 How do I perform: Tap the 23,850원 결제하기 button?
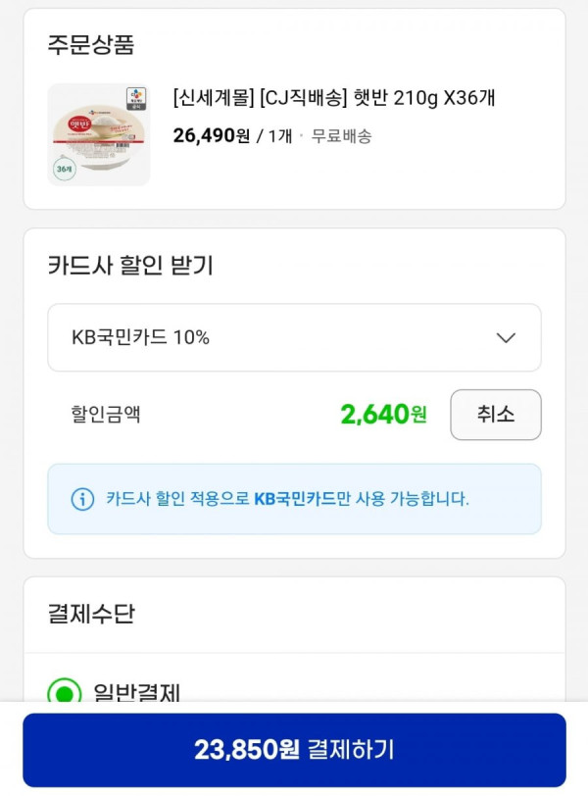pyautogui.click(x=294, y=750)
